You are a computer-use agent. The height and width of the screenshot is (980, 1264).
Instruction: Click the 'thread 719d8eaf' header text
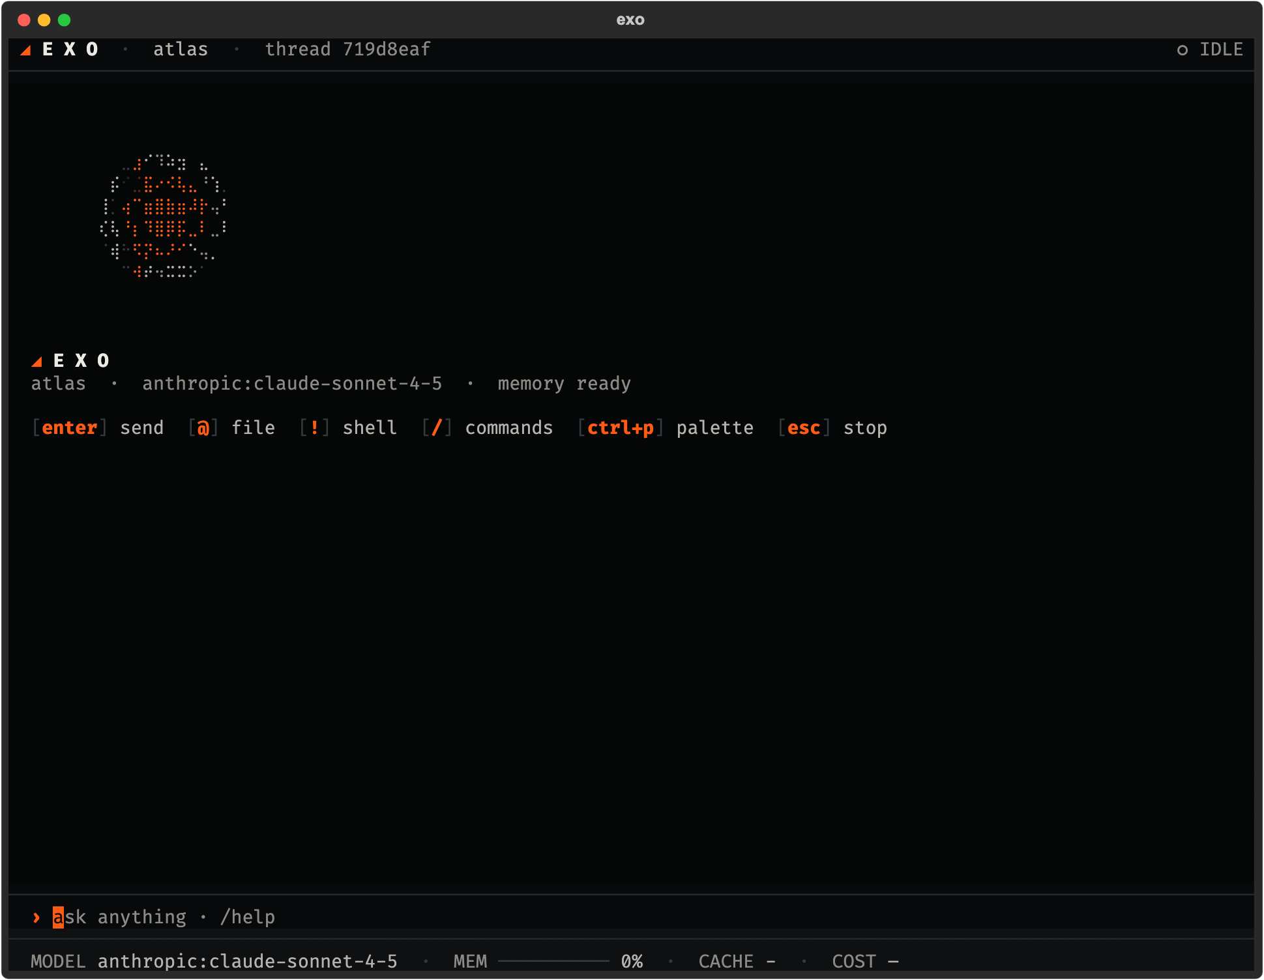[x=347, y=50]
